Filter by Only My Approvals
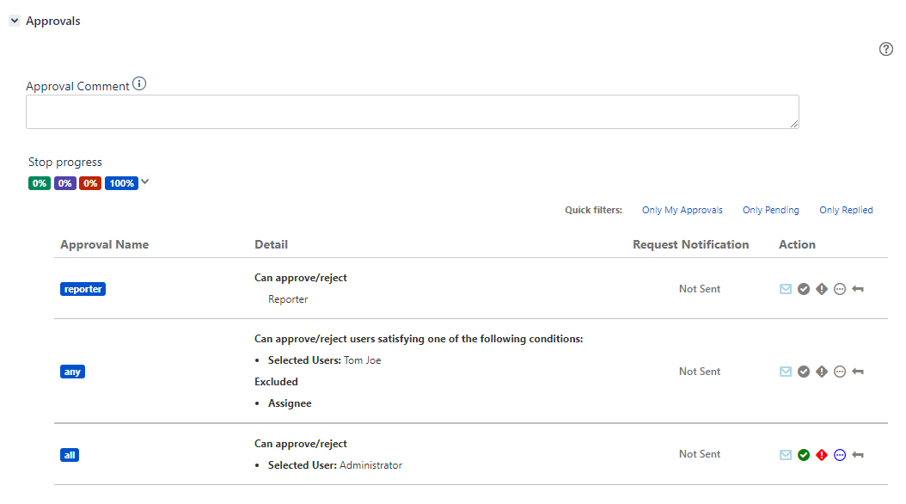 (682, 210)
